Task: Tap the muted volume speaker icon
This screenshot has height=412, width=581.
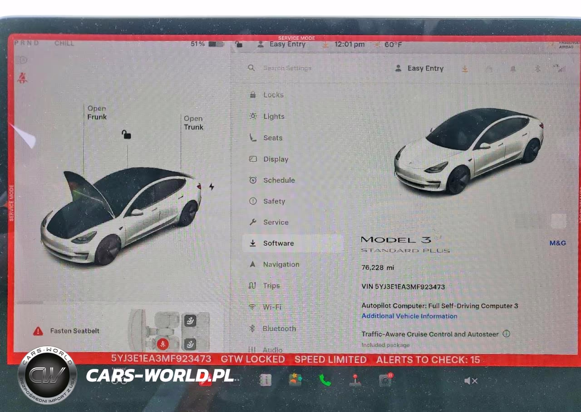Action: coord(471,381)
